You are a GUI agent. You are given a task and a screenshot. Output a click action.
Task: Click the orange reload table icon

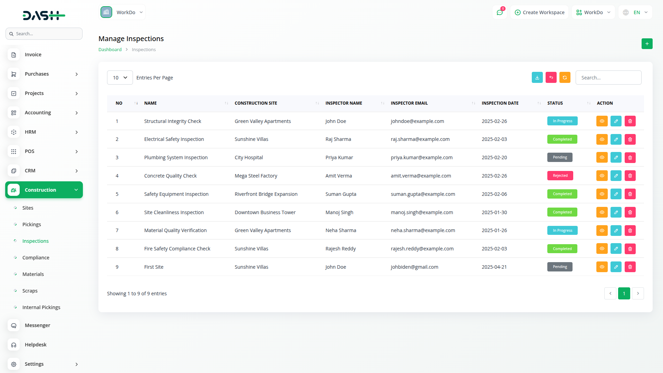[x=565, y=78]
